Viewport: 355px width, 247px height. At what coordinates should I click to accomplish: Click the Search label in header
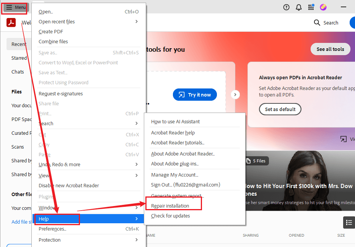tap(331, 23)
